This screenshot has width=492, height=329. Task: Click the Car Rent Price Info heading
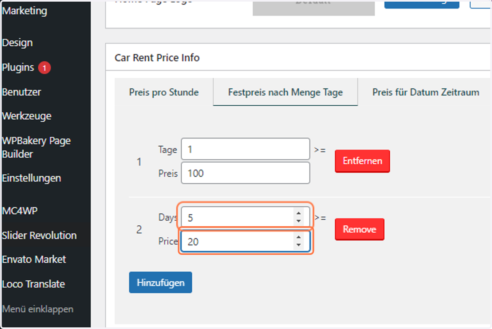pos(157,58)
